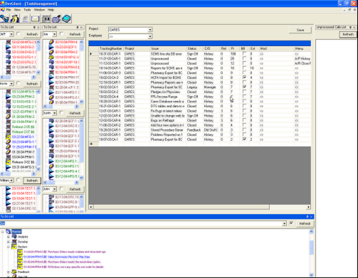Open the Tools menu
This screenshot has width=358, height=278.
[x=27, y=10]
